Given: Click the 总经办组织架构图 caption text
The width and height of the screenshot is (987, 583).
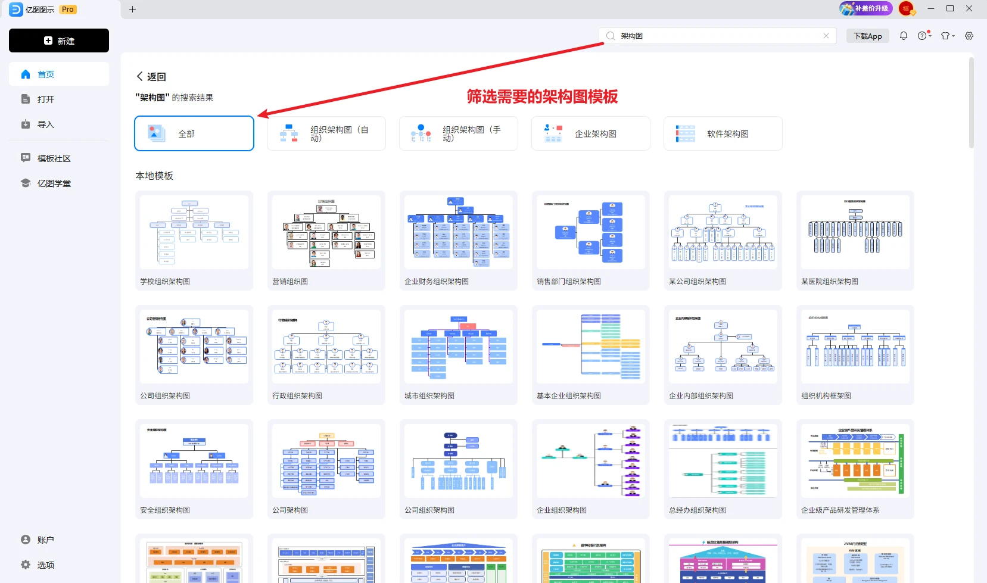Looking at the screenshot, I should click(698, 510).
